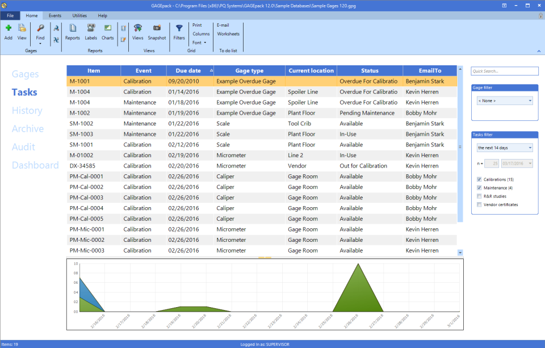The image size is (545, 348).
Task: Click the Quick Search input field
Action: point(505,71)
